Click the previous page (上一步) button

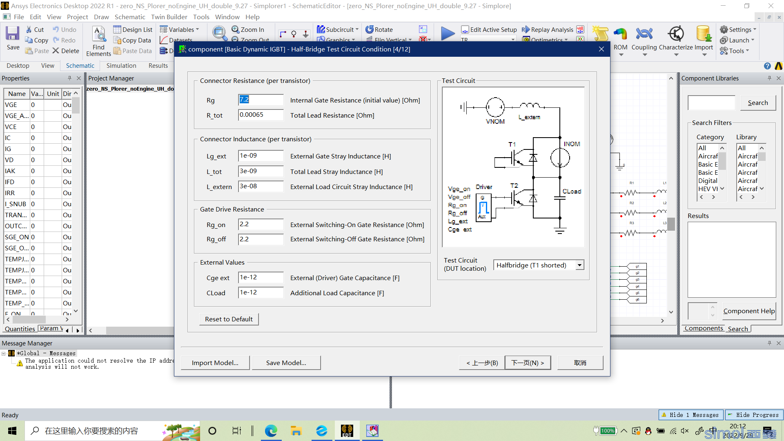(482, 363)
